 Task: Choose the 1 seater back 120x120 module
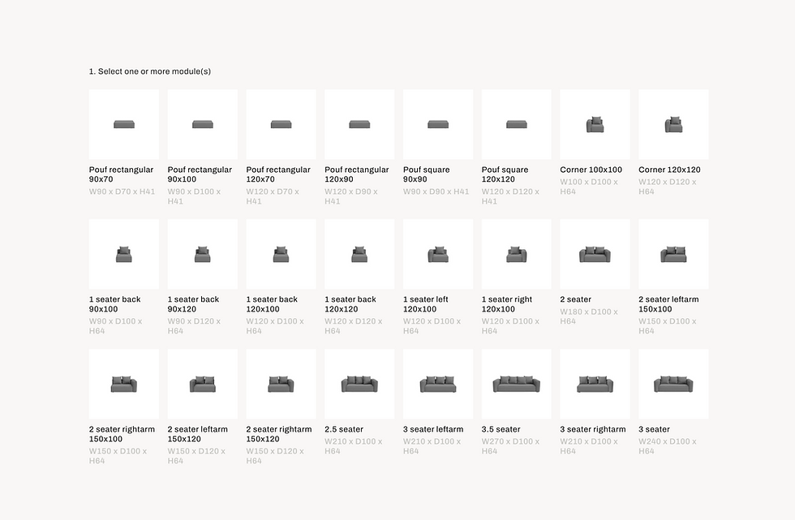(359, 255)
